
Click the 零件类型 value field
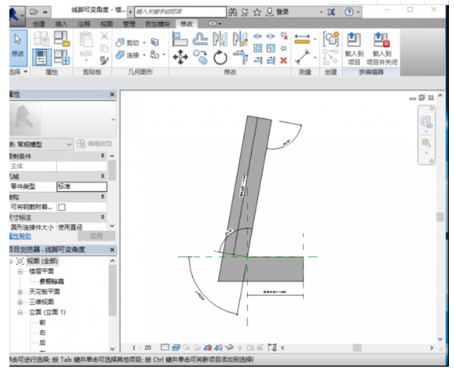pos(81,186)
